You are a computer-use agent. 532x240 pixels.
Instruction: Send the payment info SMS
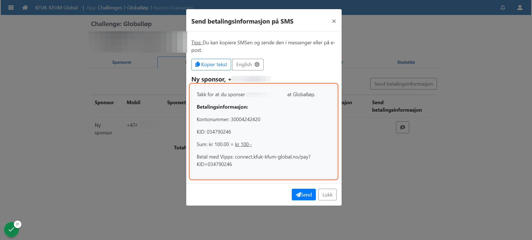304,195
